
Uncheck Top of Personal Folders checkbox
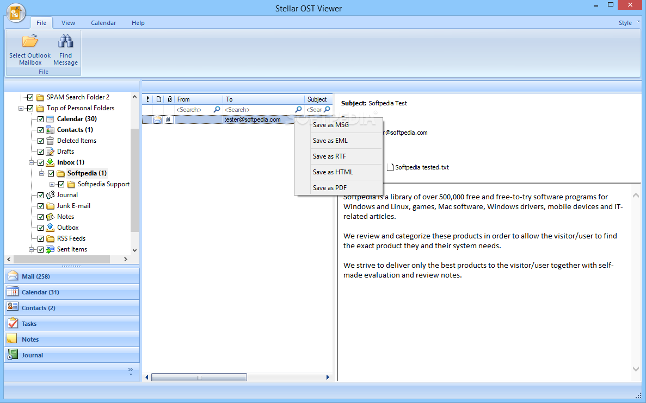pyautogui.click(x=30, y=108)
